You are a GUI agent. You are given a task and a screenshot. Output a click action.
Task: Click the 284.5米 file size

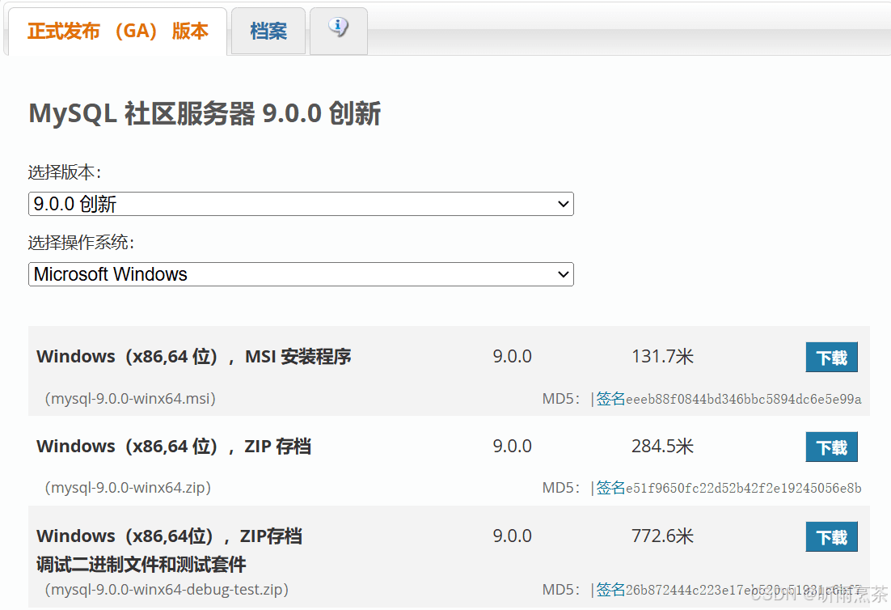(662, 447)
